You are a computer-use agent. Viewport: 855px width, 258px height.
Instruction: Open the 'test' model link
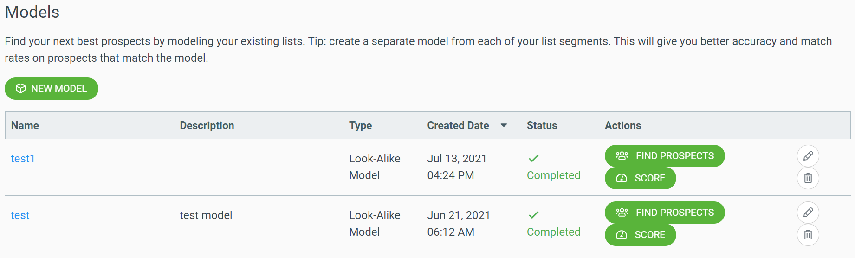(x=20, y=215)
